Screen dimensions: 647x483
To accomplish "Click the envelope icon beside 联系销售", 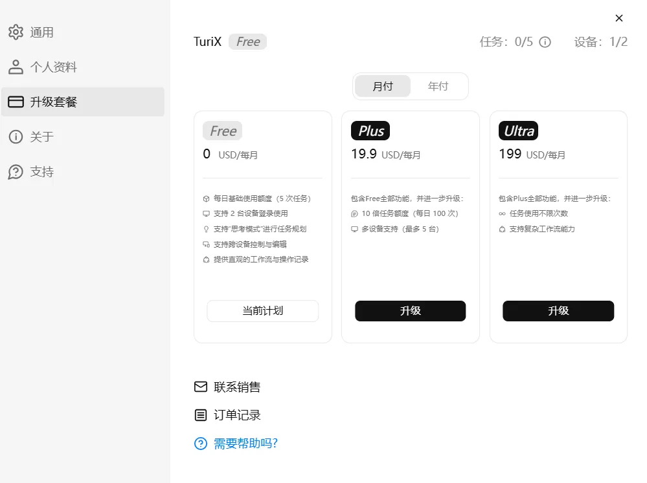I will pyautogui.click(x=201, y=387).
